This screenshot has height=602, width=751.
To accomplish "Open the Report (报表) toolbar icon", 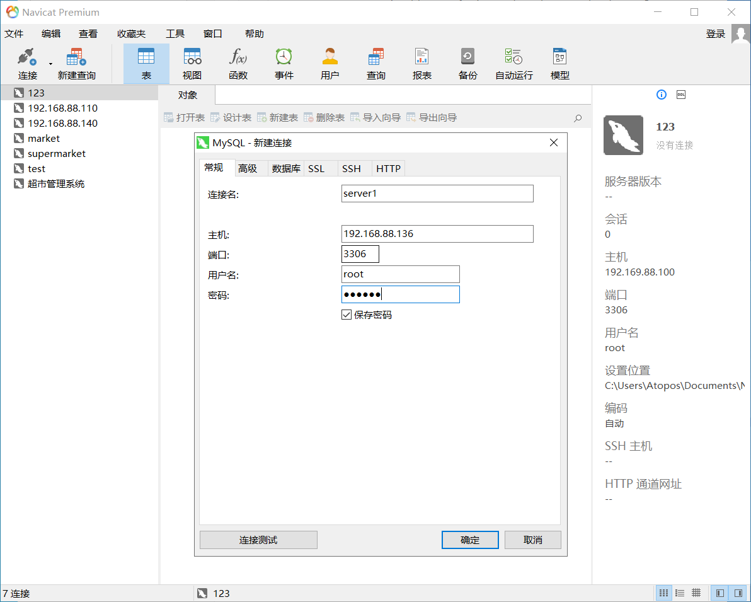I will pos(421,63).
